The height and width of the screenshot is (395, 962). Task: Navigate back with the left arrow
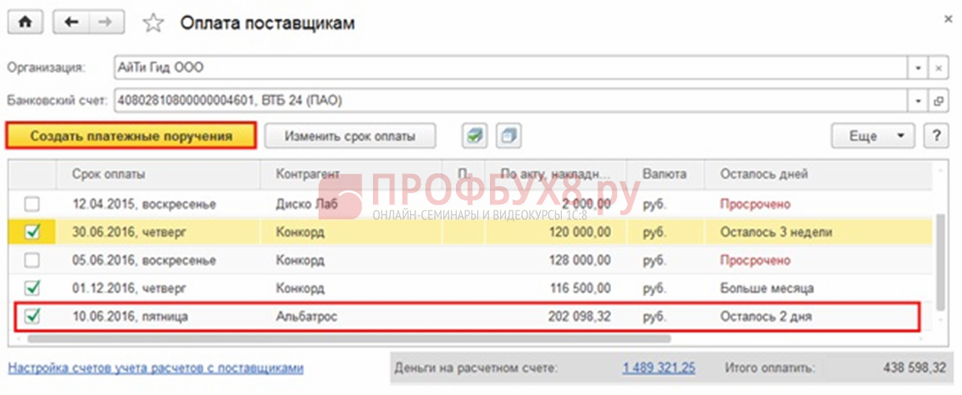pos(71,22)
